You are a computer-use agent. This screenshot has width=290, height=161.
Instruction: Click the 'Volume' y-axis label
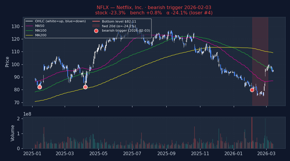(13, 133)
